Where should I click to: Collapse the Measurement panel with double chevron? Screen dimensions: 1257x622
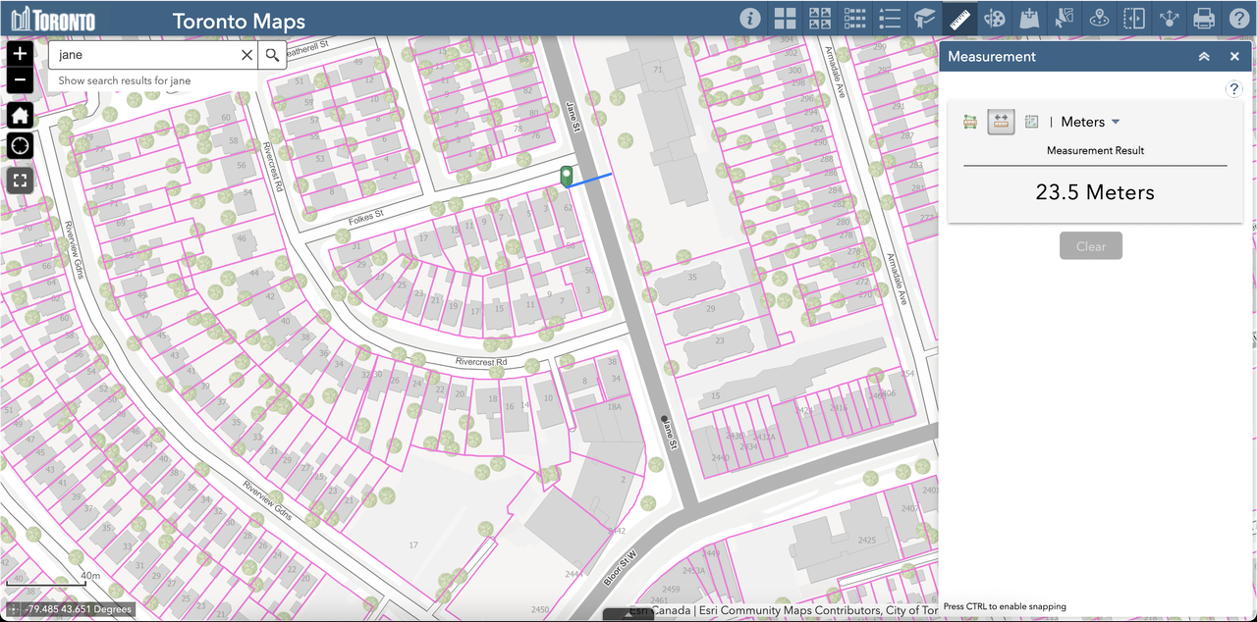pos(1204,57)
